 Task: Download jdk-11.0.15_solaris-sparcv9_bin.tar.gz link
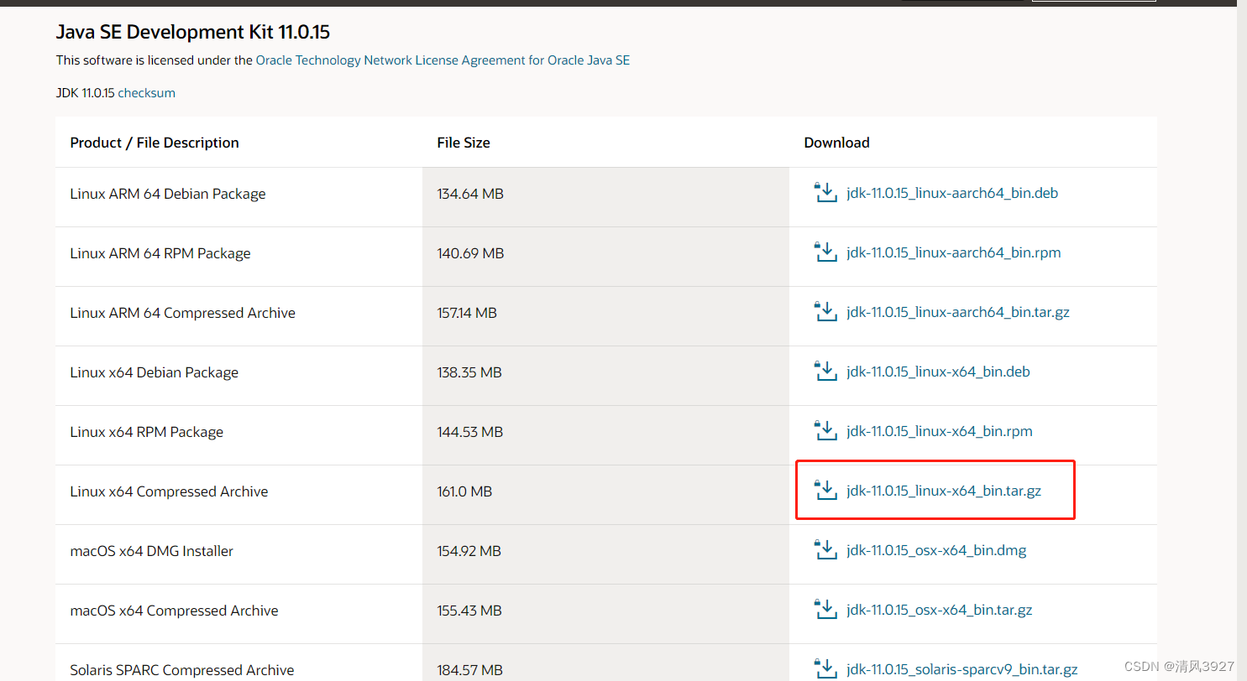coord(962,669)
